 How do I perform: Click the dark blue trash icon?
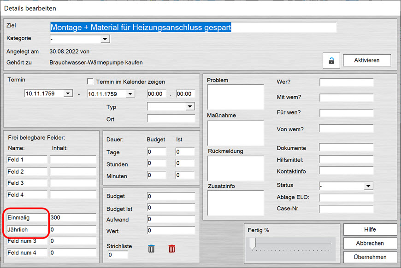(x=151, y=249)
